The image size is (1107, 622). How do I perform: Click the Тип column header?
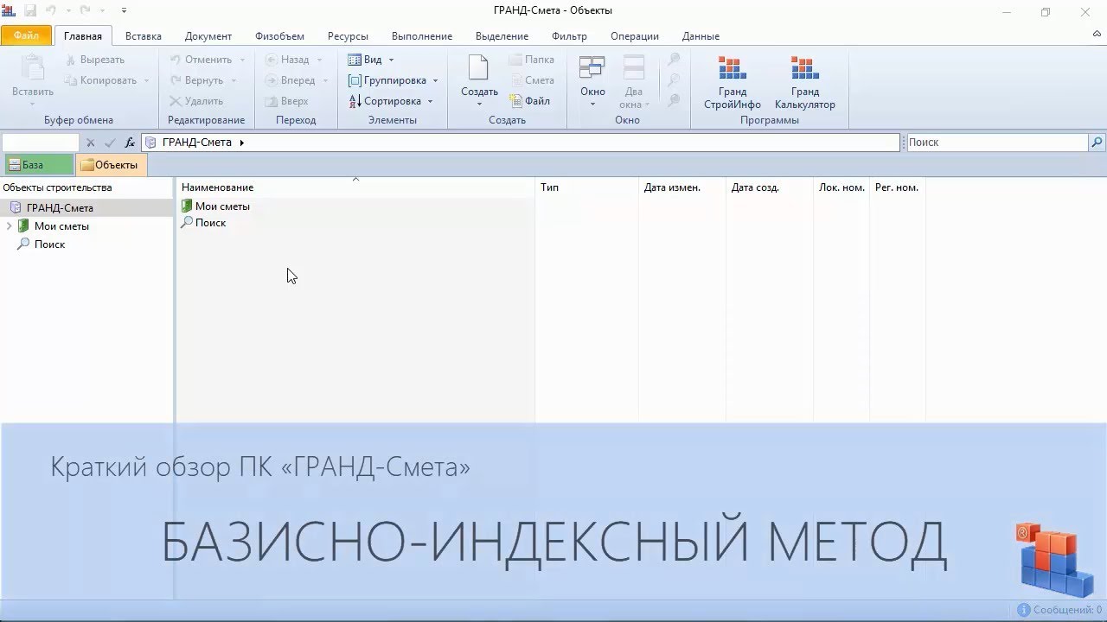click(586, 187)
